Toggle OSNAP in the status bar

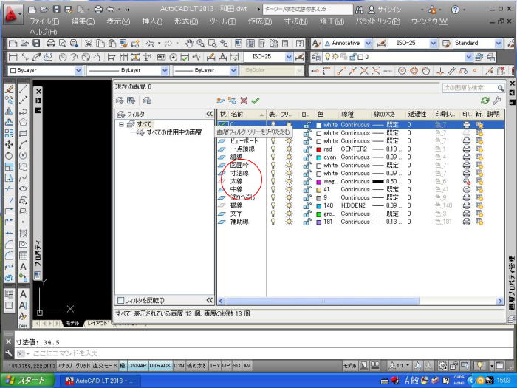click(x=137, y=366)
